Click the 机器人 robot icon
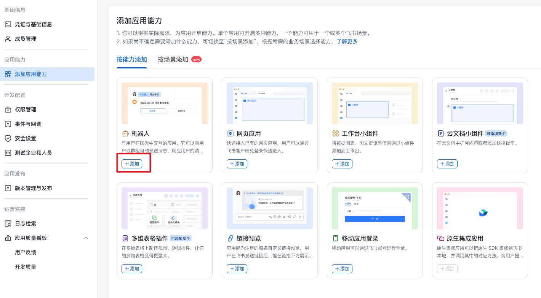 125,133
